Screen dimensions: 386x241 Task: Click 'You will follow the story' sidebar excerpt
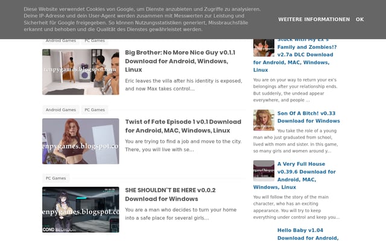296,207
